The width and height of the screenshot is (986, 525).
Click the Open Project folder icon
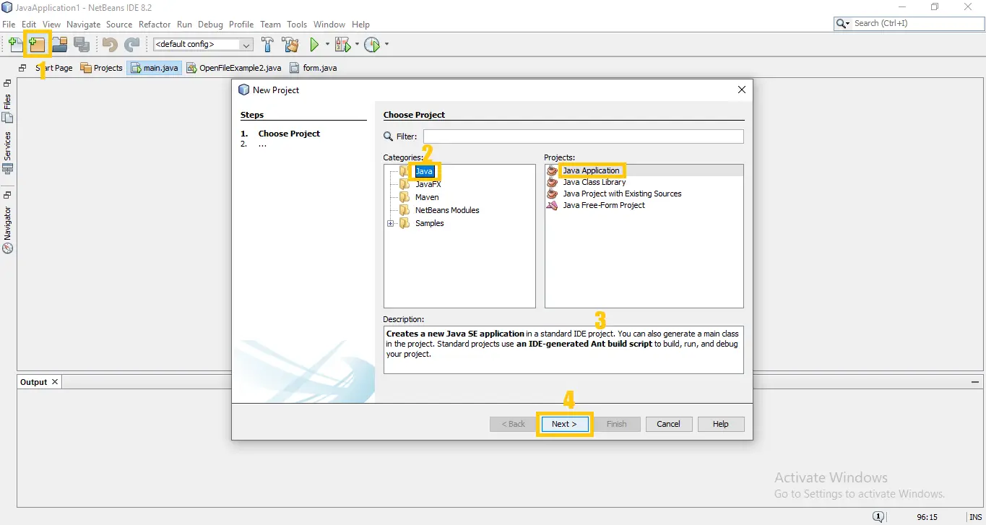59,44
